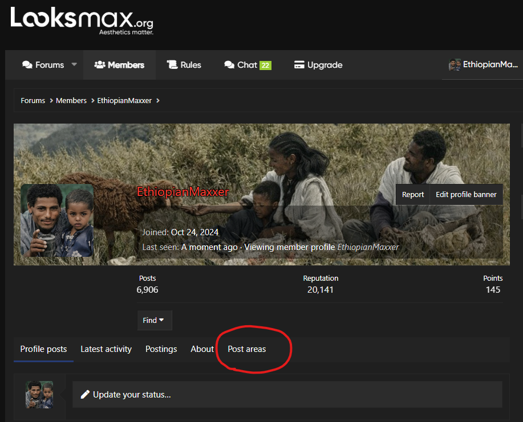Go to the Members section
Image resolution: width=523 pixels, height=422 pixels.
[119, 65]
